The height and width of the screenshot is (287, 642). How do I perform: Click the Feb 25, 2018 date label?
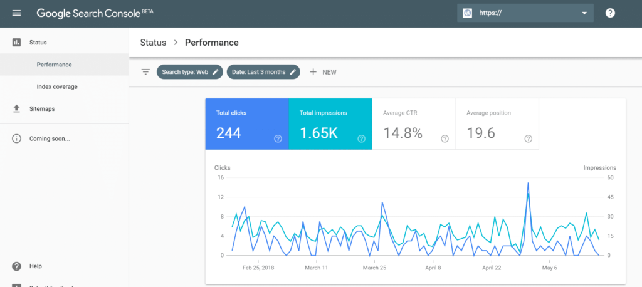258,268
